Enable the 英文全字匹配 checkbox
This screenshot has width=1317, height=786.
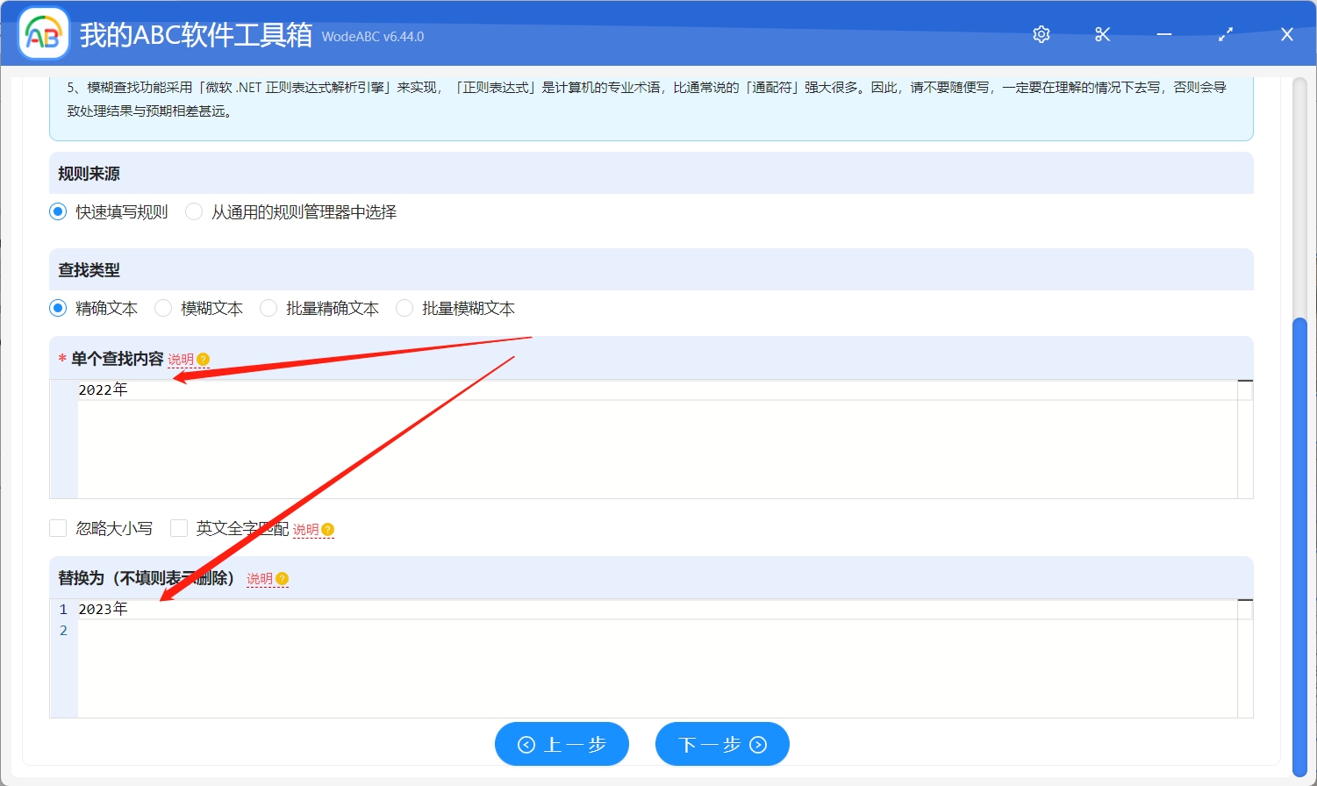tap(179, 528)
